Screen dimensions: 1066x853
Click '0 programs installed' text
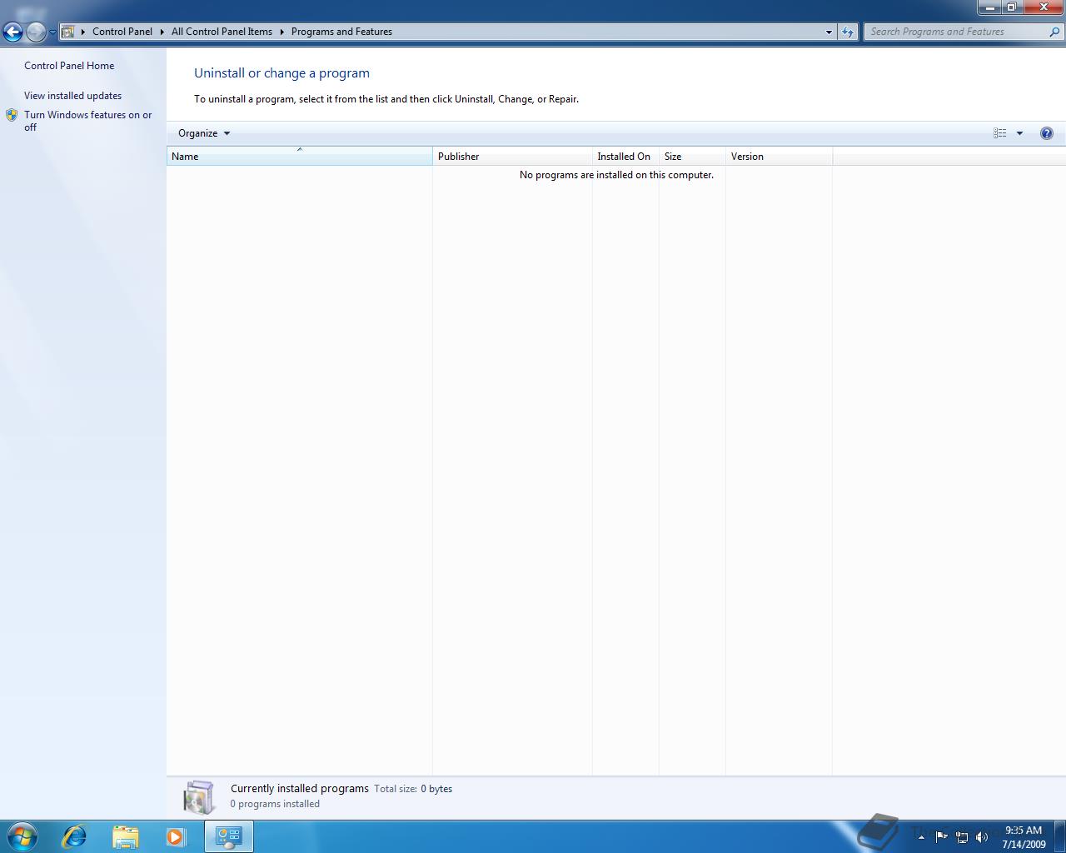tap(275, 804)
